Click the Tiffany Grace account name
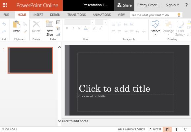This screenshot has height=132, width=191. [x=148, y=5]
